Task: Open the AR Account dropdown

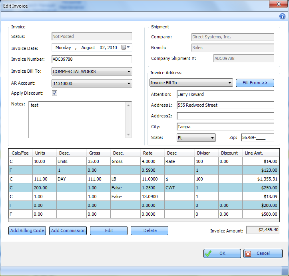Action: click(x=129, y=83)
